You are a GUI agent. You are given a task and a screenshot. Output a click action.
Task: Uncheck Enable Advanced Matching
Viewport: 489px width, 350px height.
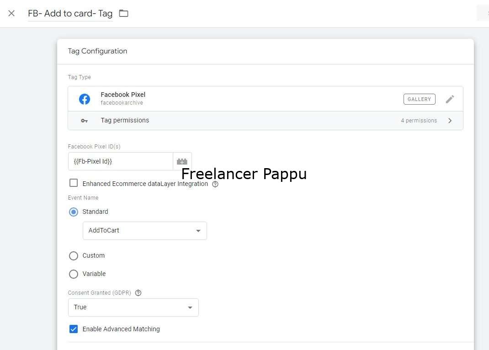(74, 329)
